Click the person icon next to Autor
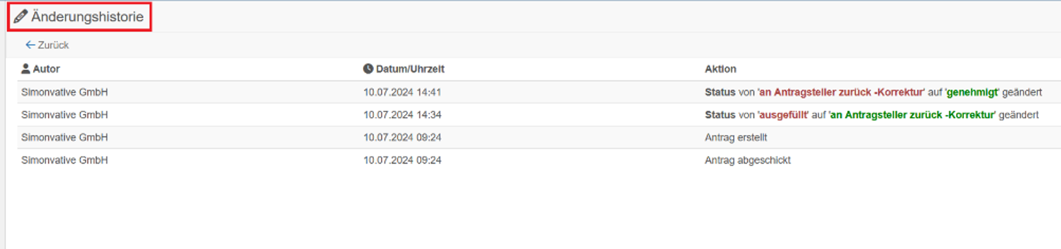1061x249 pixels. coord(26,69)
